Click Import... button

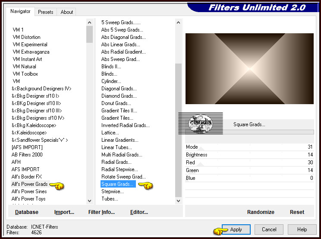pyautogui.click(x=64, y=212)
